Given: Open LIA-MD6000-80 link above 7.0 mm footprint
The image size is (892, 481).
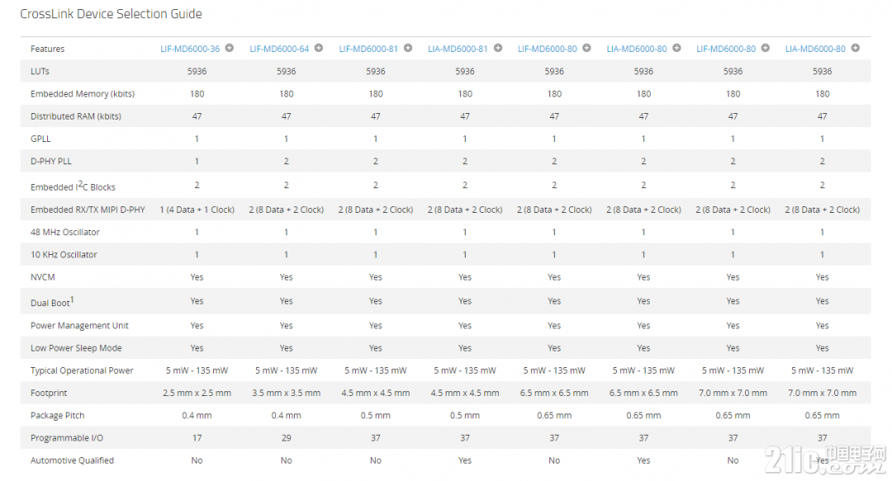Looking at the screenshot, I should (815, 49).
